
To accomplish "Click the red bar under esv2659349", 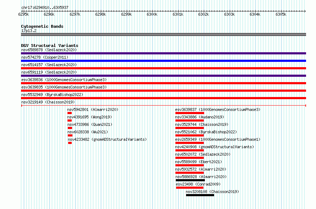I will tap(190, 143).
